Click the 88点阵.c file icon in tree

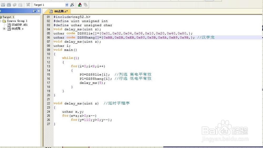tap(9, 29)
